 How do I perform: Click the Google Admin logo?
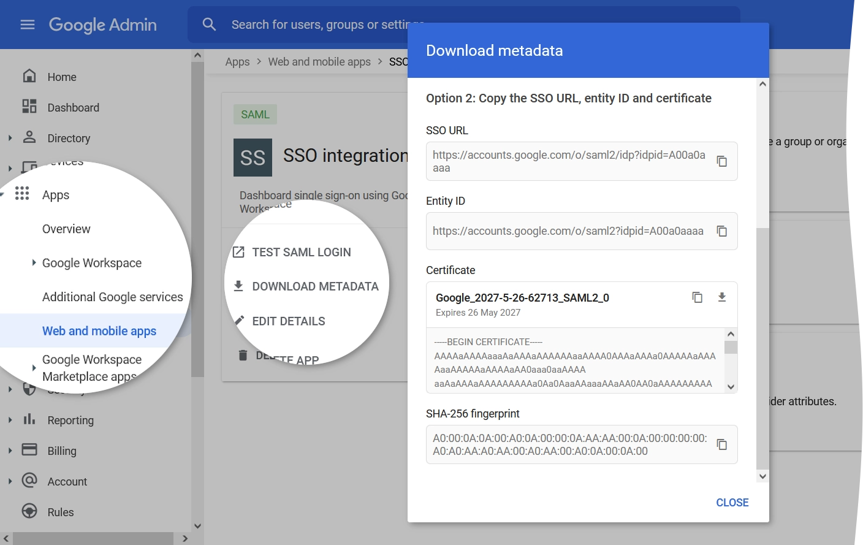click(x=103, y=25)
